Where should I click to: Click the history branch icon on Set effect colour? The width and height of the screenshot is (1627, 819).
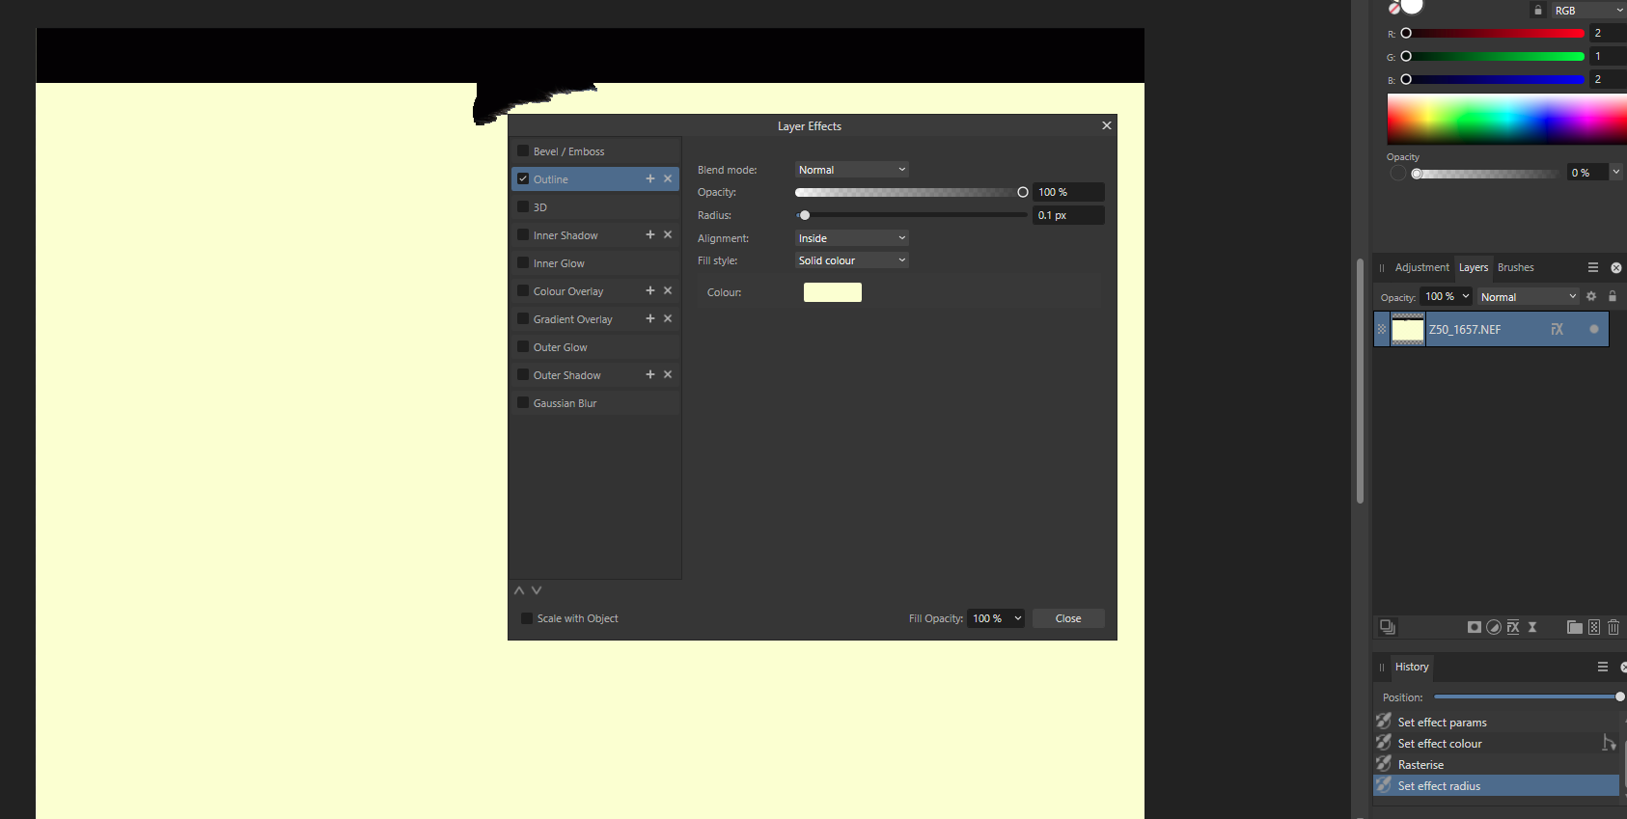point(1609,743)
